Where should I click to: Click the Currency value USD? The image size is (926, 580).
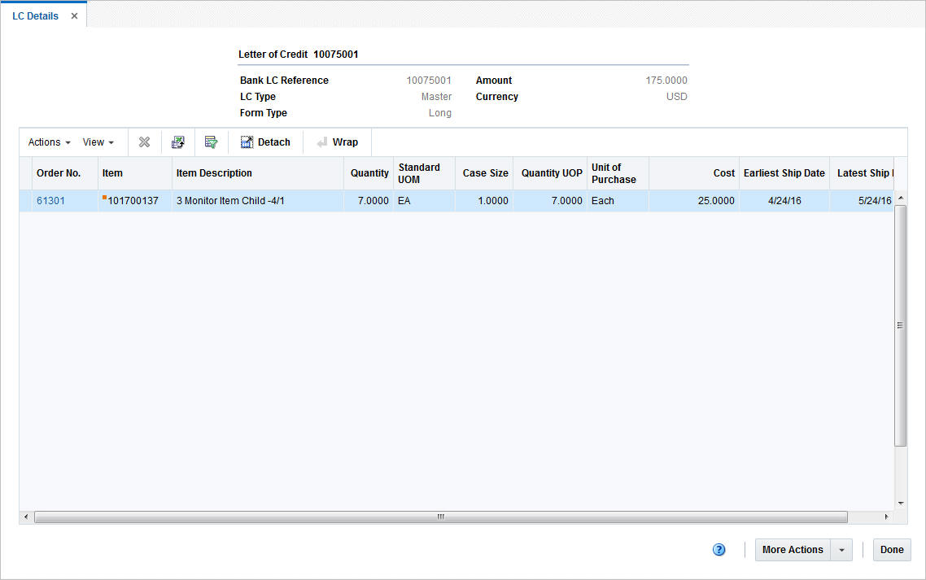(x=677, y=97)
